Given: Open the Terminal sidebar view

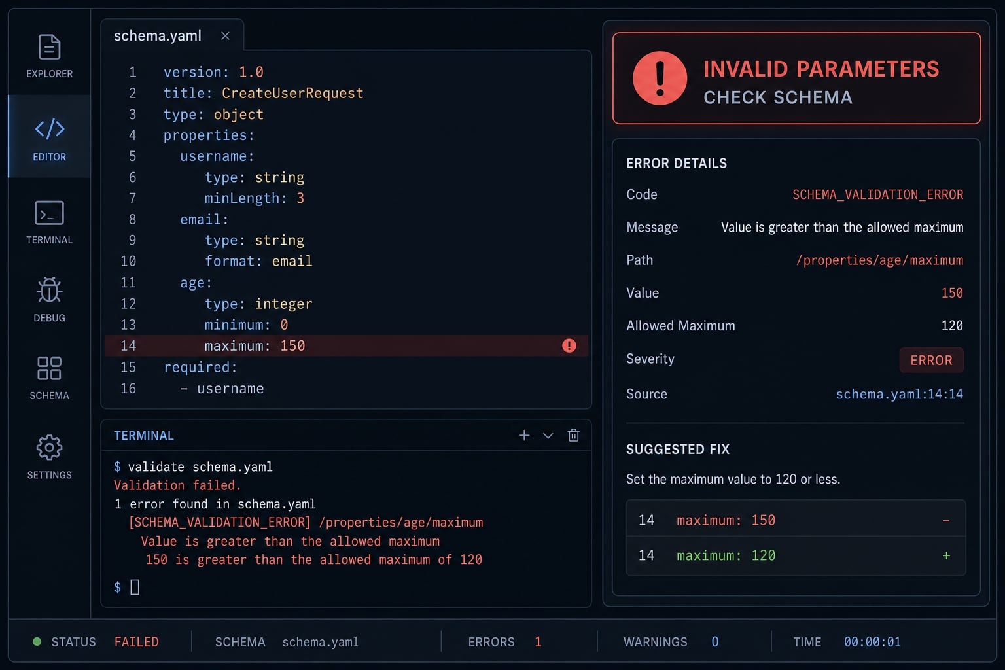Looking at the screenshot, I should (x=49, y=222).
